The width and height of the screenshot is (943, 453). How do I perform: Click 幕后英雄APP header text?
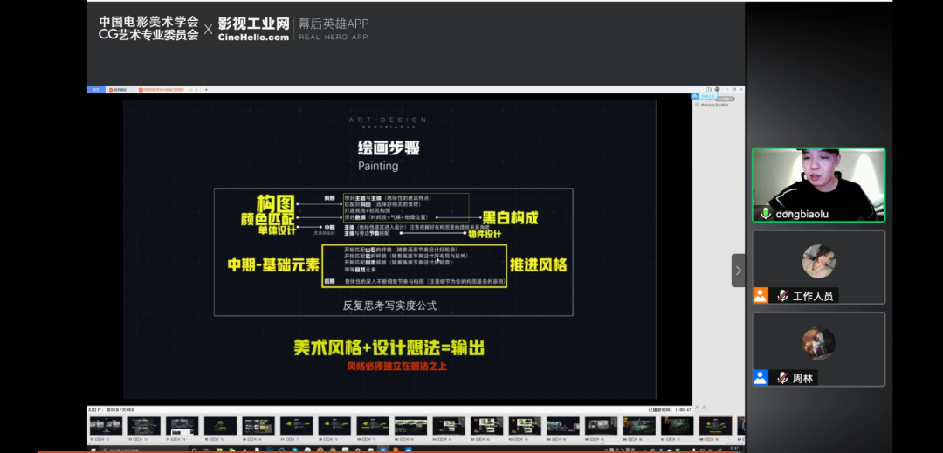pos(334,24)
